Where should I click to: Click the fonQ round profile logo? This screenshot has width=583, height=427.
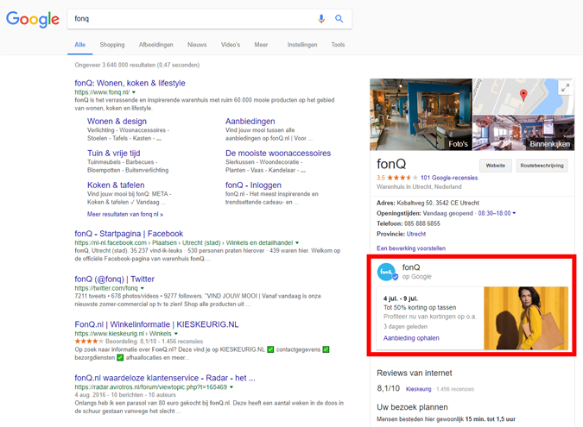tap(387, 273)
